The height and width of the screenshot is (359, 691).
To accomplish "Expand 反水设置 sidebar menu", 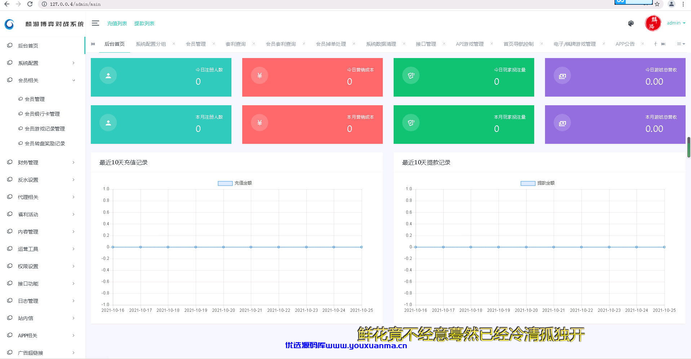I will [x=43, y=179].
